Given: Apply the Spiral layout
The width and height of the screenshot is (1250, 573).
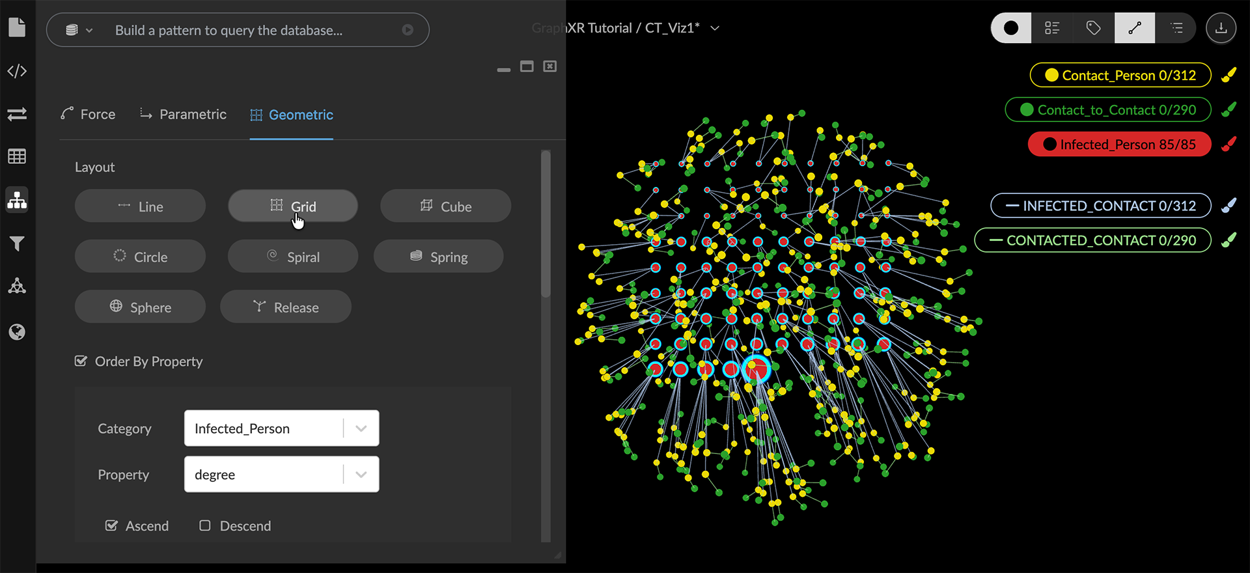Looking at the screenshot, I should pos(293,257).
